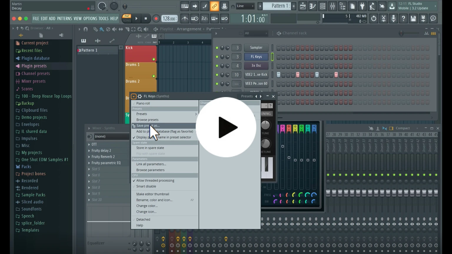This screenshot has width=452, height=254.
Task: Open the PATTERNS menu
Action: [64, 19]
